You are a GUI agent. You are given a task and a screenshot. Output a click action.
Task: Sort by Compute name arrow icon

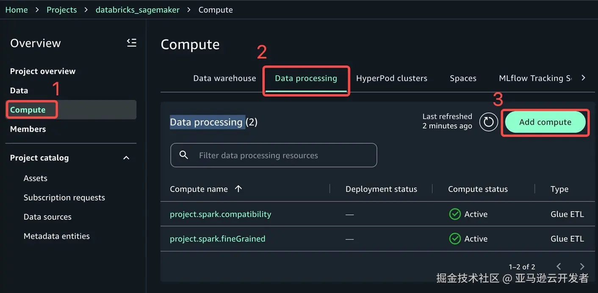pos(238,189)
